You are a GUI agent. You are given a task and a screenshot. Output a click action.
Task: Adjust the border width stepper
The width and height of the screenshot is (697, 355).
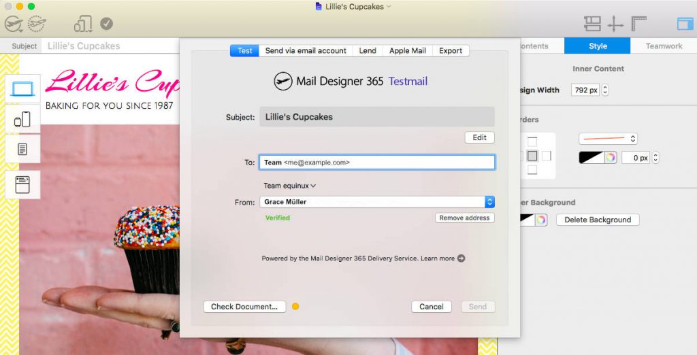(655, 158)
